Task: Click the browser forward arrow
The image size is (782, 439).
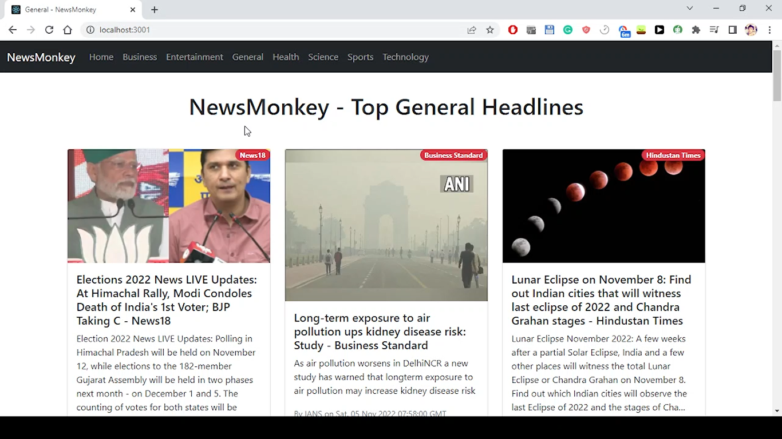Action: pos(31,30)
